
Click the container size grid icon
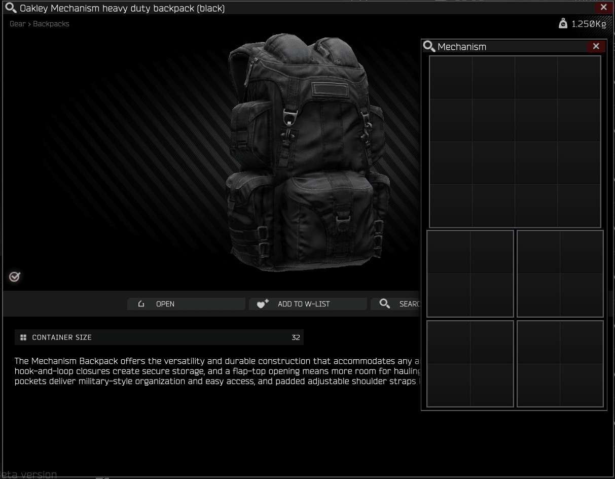23,337
